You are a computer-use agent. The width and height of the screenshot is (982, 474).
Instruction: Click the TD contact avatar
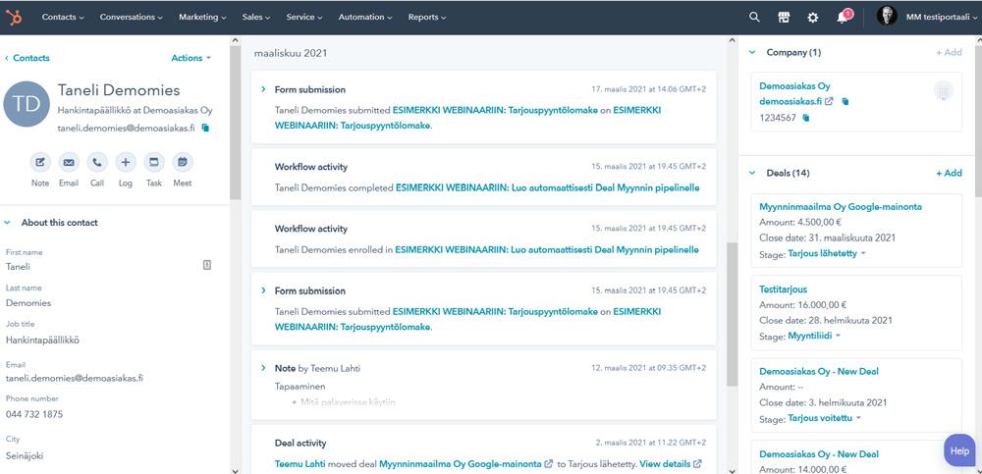click(27, 104)
